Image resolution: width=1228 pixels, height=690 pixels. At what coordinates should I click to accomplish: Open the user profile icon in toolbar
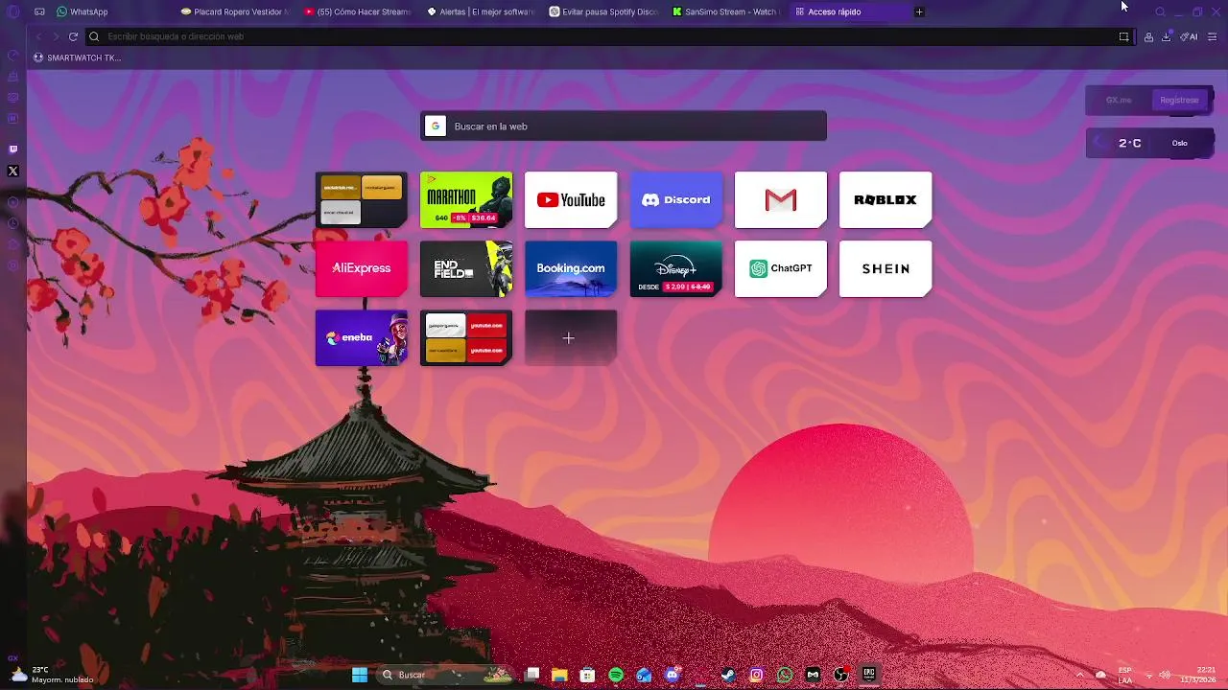point(1148,36)
